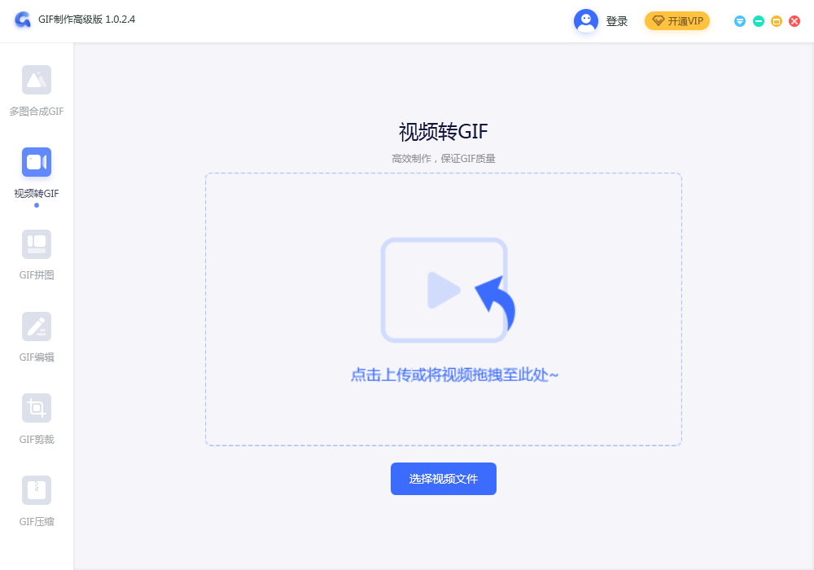Open the blue dropdown menu in title bar
This screenshot has width=814, height=570.
740,21
